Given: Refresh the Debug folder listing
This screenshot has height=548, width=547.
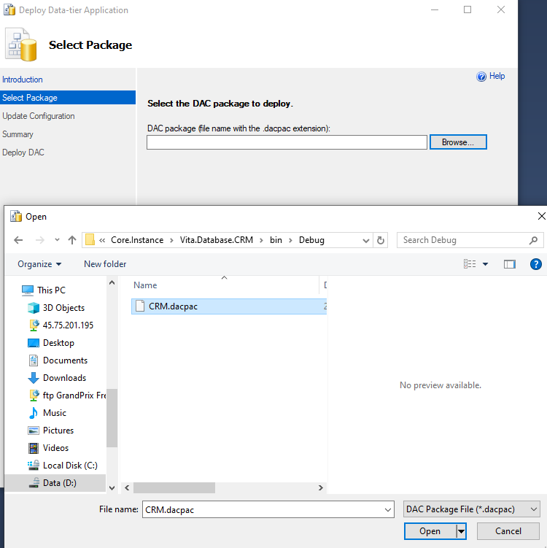Looking at the screenshot, I should click(x=380, y=240).
